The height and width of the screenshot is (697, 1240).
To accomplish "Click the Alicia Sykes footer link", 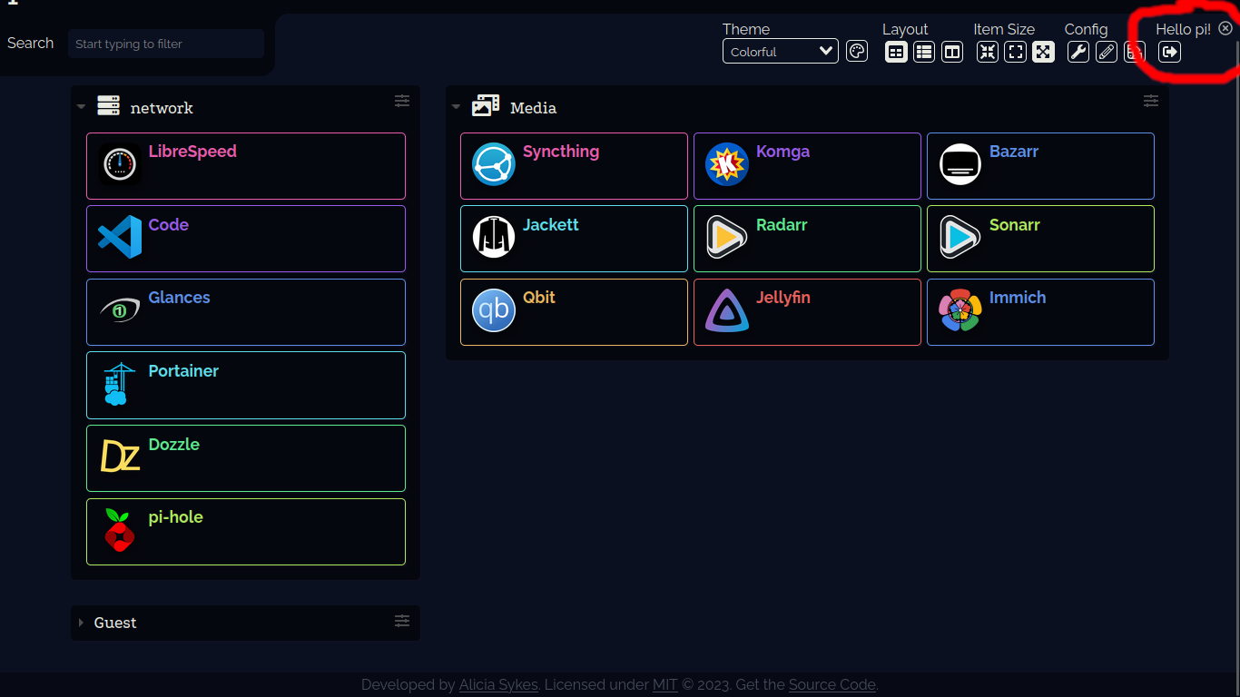I will (498, 685).
